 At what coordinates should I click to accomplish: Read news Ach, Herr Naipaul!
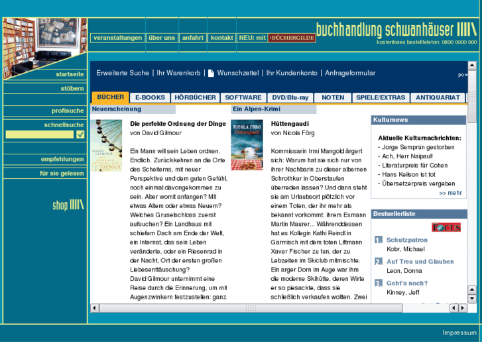407,156
